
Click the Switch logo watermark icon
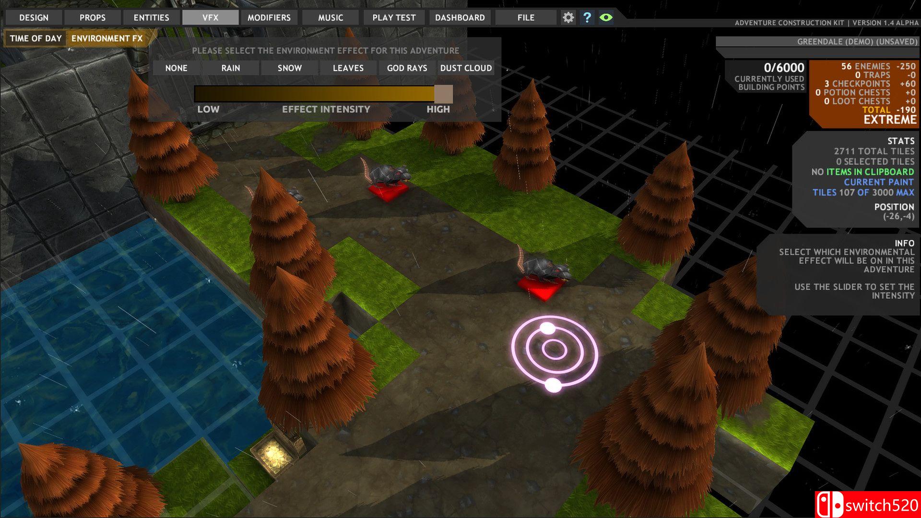tap(830, 505)
